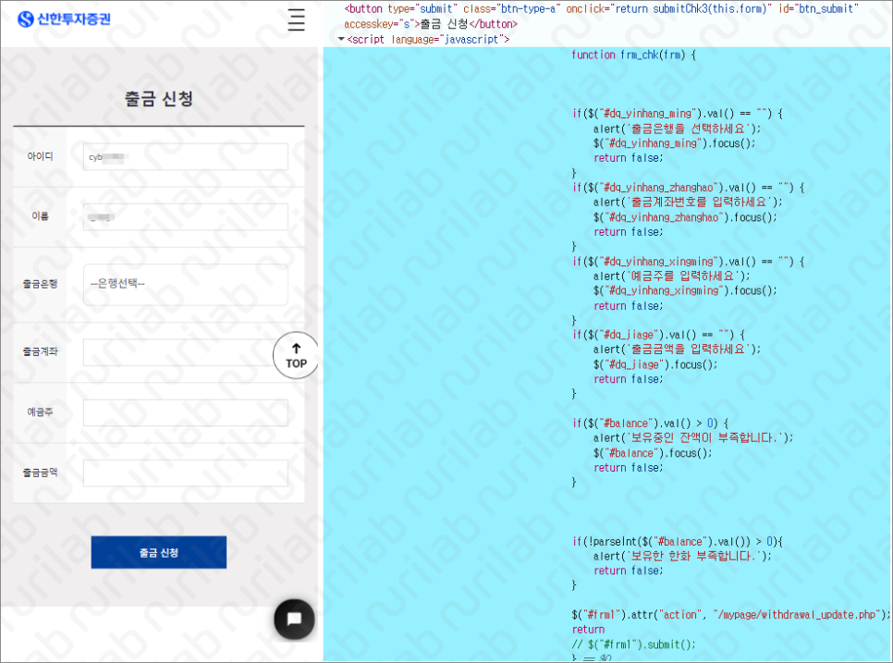Image resolution: width=893 pixels, height=663 pixels.
Task: Click the 예금주 field label
Action: (x=40, y=411)
